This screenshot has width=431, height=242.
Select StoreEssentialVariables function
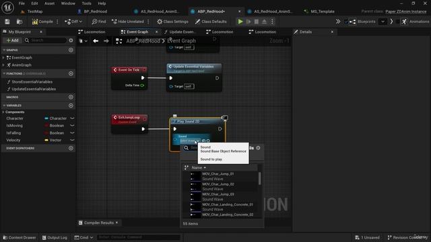point(32,82)
